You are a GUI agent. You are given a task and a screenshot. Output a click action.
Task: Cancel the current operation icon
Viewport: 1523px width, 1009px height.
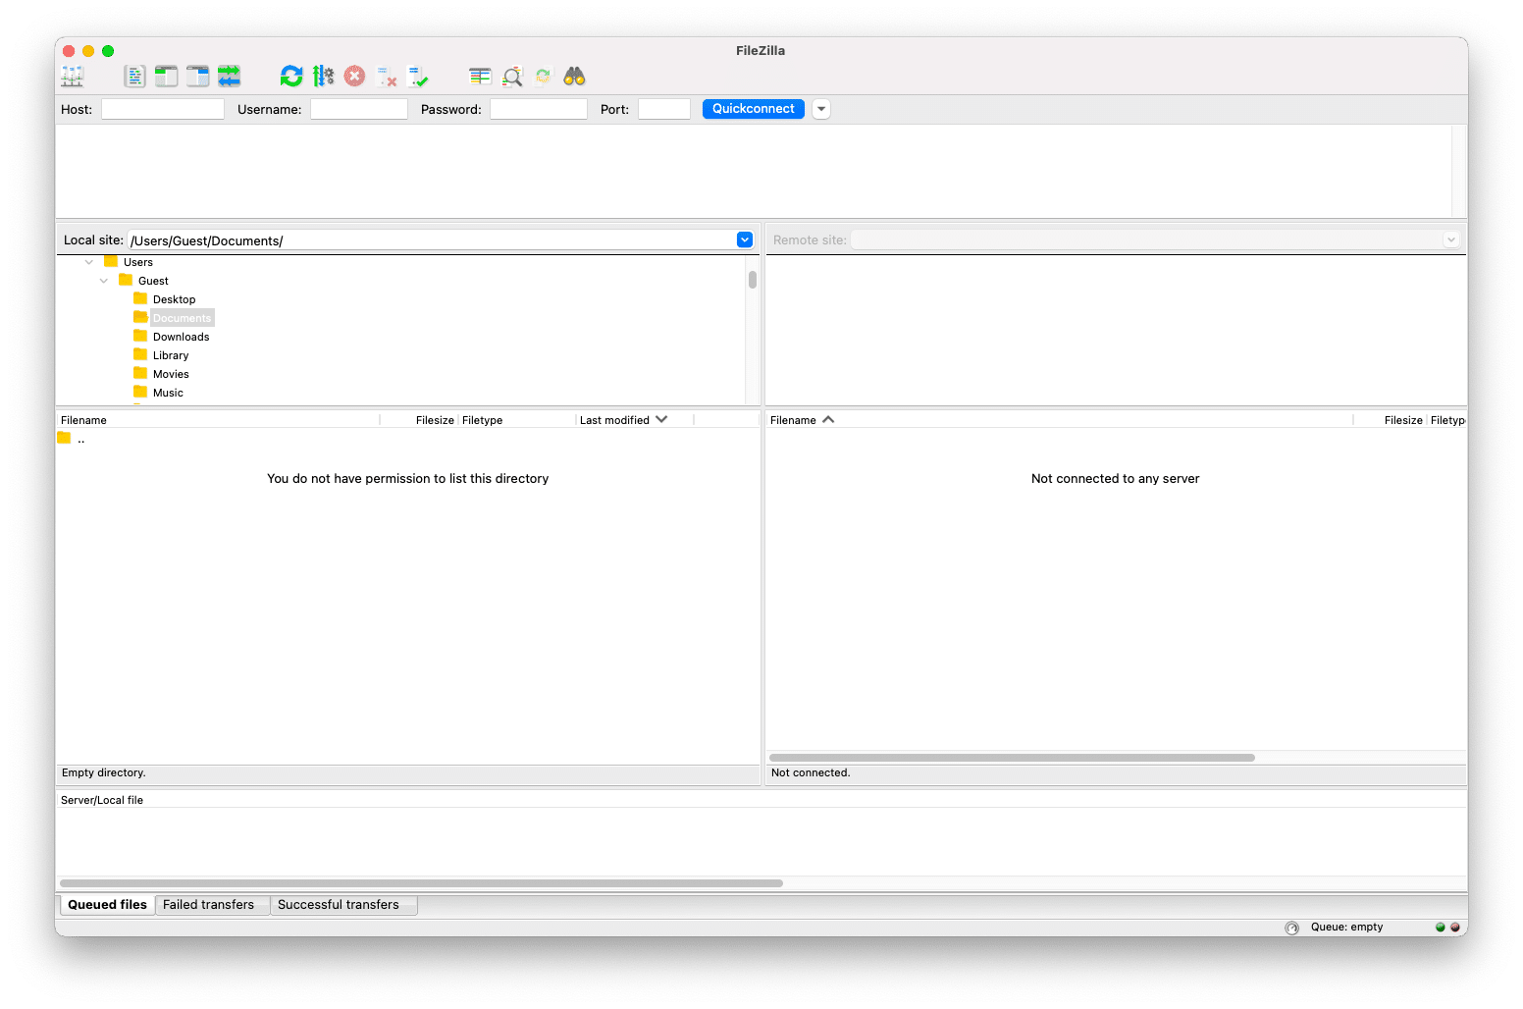354,76
